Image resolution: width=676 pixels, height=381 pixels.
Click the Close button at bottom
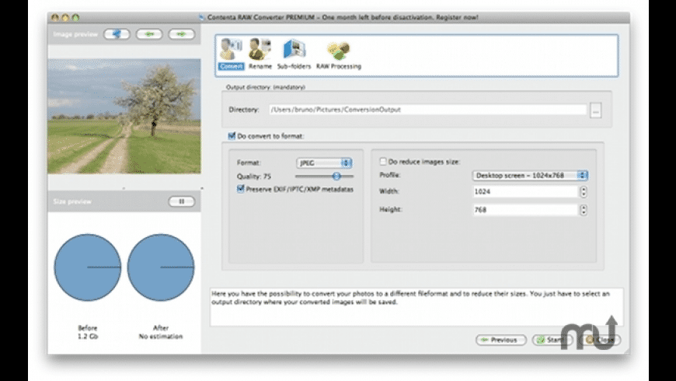[601, 340]
